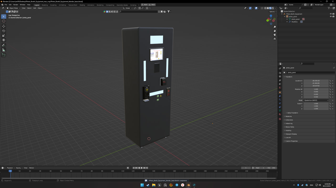This screenshot has width=336, height=188.
Task: Pick the Annotate tool
Action: (x=4, y=45)
